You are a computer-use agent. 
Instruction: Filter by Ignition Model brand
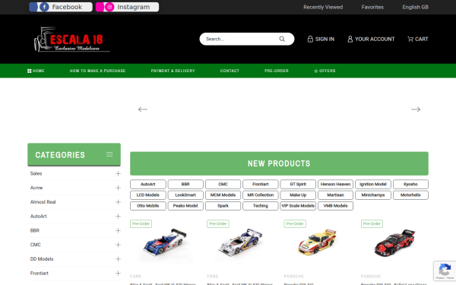(x=373, y=185)
